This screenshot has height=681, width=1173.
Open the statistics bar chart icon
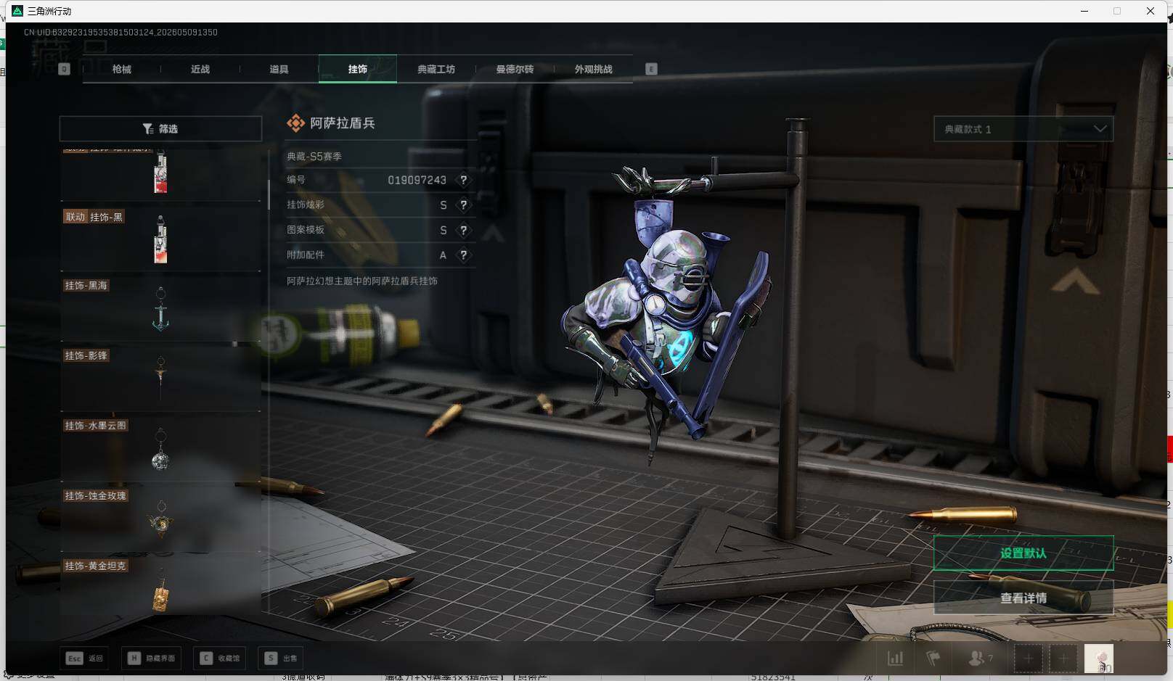tap(896, 659)
